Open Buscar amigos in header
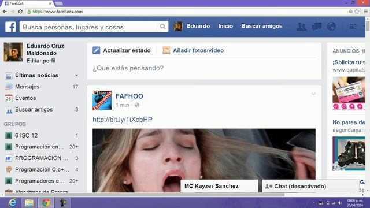The width and height of the screenshot is (370, 208). pos(262,26)
